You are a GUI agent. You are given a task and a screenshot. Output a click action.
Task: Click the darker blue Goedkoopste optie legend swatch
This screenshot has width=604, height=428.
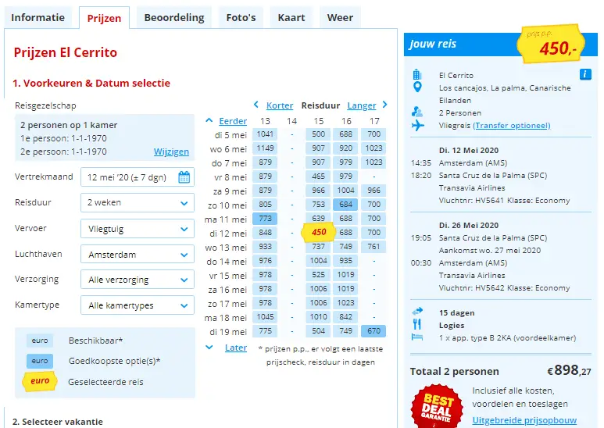[x=40, y=361]
